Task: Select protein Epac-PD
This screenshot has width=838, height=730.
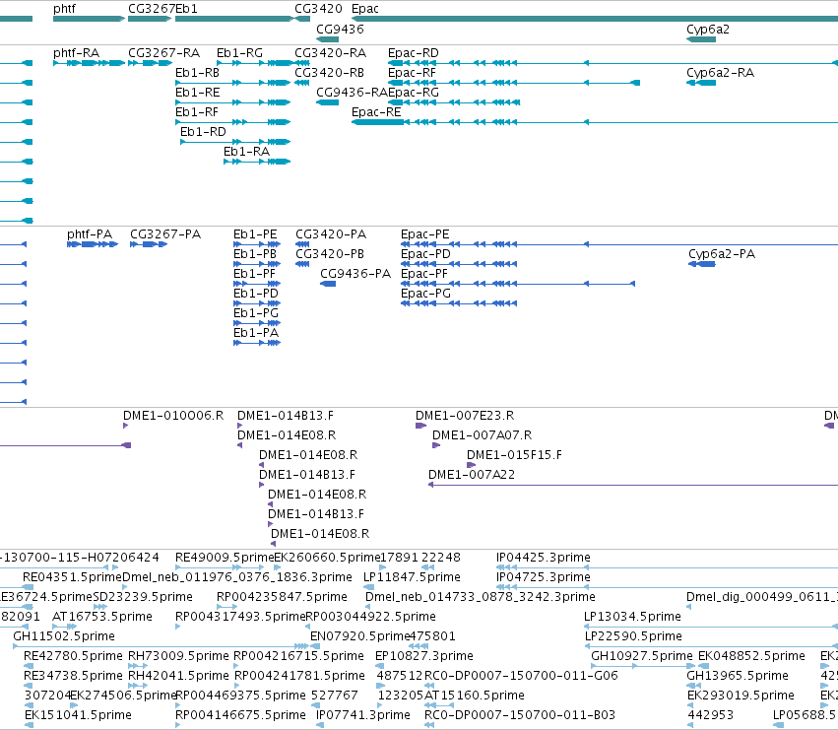Action: (459, 264)
